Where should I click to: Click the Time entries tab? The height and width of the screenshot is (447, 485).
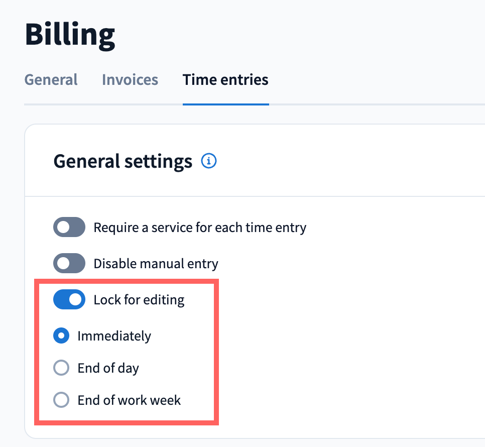(x=225, y=80)
